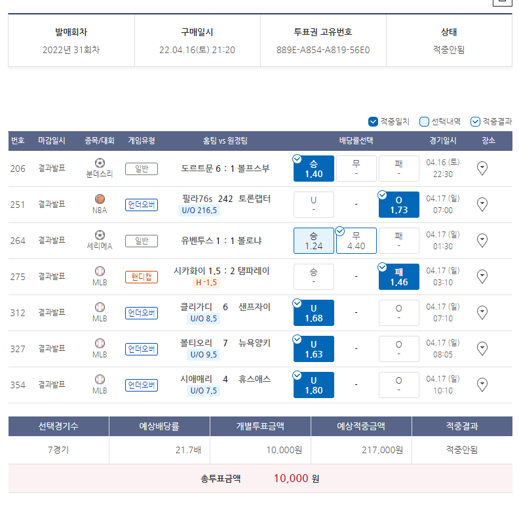Select 무 option in match 206
The width and height of the screenshot is (519, 505).
click(x=356, y=169)
